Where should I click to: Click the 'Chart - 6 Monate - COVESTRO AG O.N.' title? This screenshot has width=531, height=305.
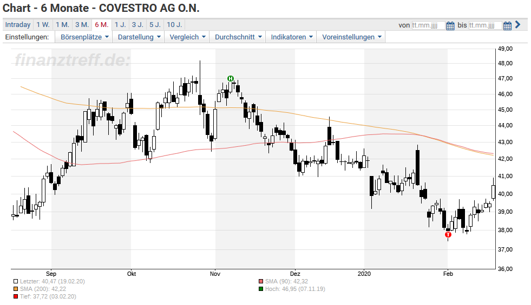coord(101,8)
